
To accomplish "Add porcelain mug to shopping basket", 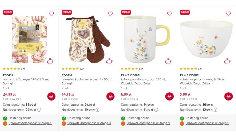I will (x=169, y=96).
